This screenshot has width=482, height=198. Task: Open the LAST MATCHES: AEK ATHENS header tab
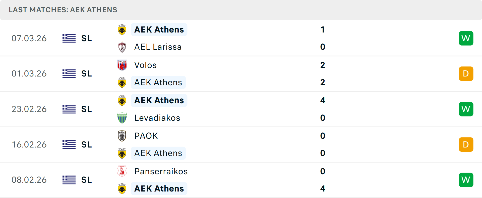pyautogui.click(x=63, y=10)
